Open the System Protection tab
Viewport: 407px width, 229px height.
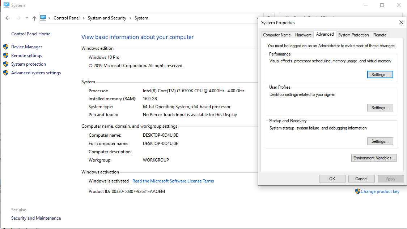point(353,35)
